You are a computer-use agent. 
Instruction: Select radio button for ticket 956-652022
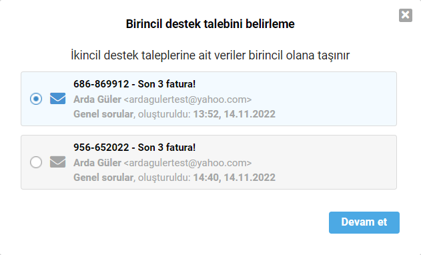(36, 162)
